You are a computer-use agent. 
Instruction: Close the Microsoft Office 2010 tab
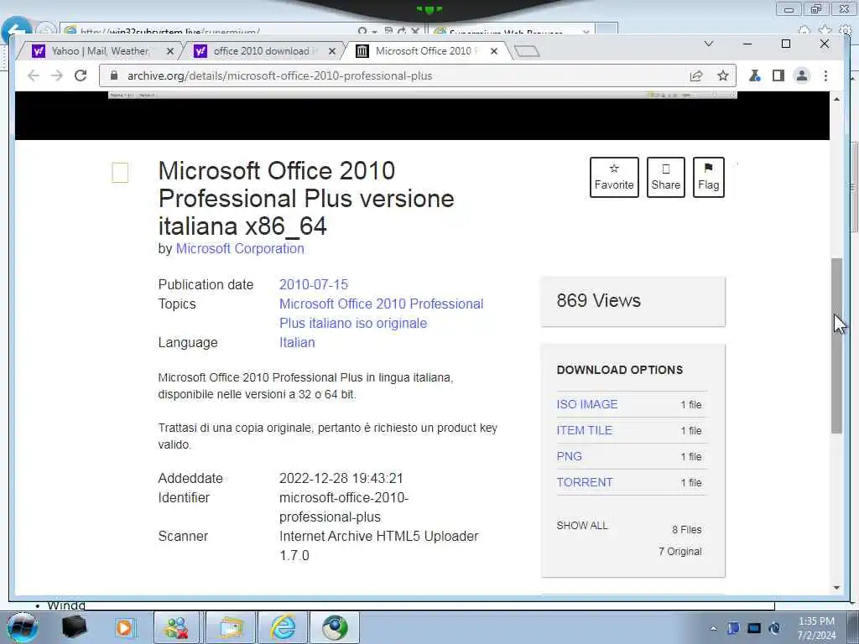click(493, 51)
